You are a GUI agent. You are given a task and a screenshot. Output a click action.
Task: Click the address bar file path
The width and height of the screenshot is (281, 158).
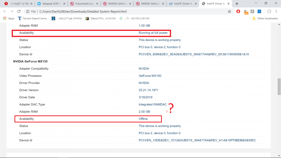(x=83, y=12)
